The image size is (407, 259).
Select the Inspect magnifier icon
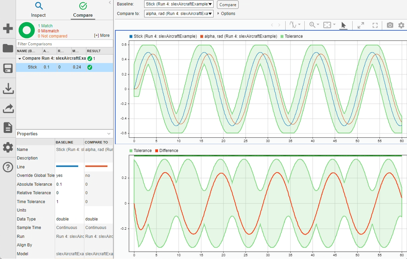39,6
